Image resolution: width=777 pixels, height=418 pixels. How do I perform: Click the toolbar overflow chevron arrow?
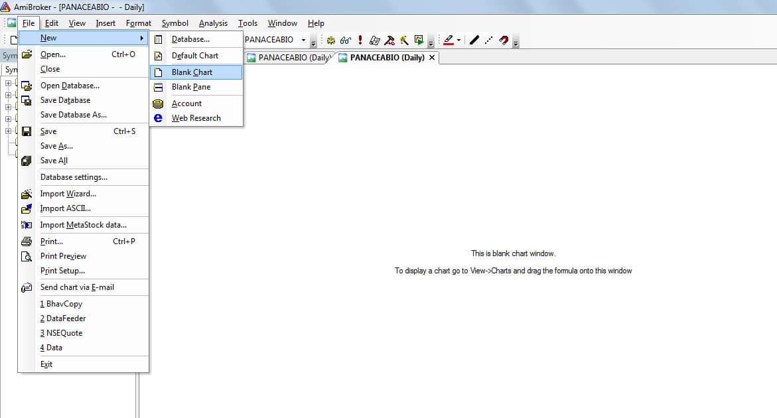point(431,42)
